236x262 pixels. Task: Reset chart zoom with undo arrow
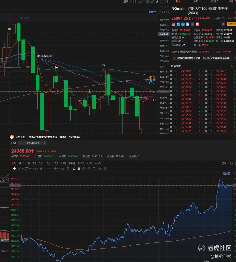click(160, 12)
